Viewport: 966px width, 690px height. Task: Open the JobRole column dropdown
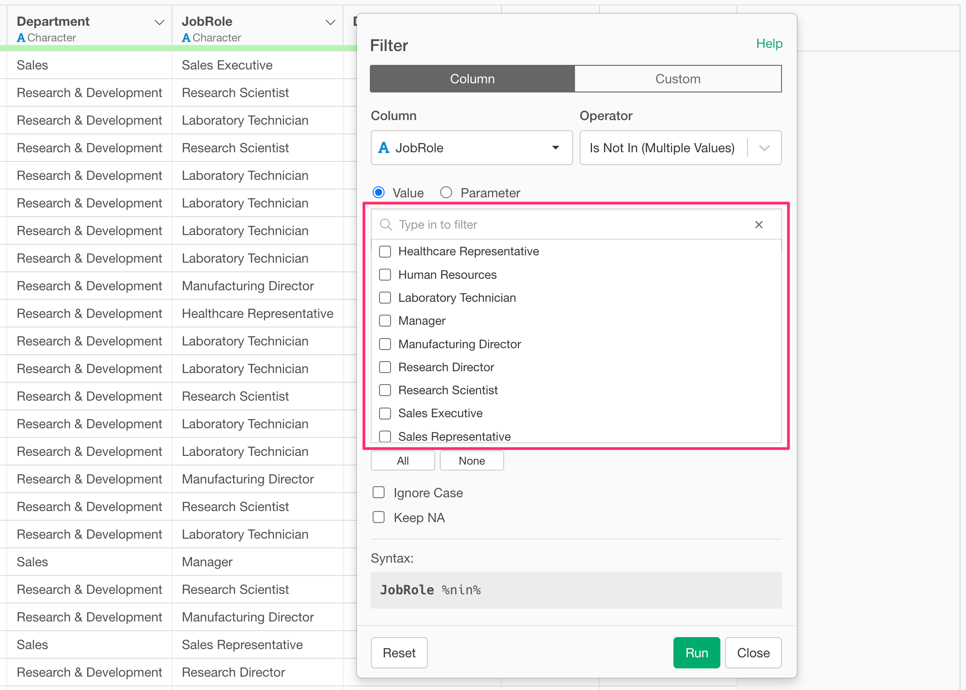coord(471,148)
